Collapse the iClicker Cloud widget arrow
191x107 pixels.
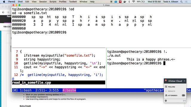(x=184, y=81)
